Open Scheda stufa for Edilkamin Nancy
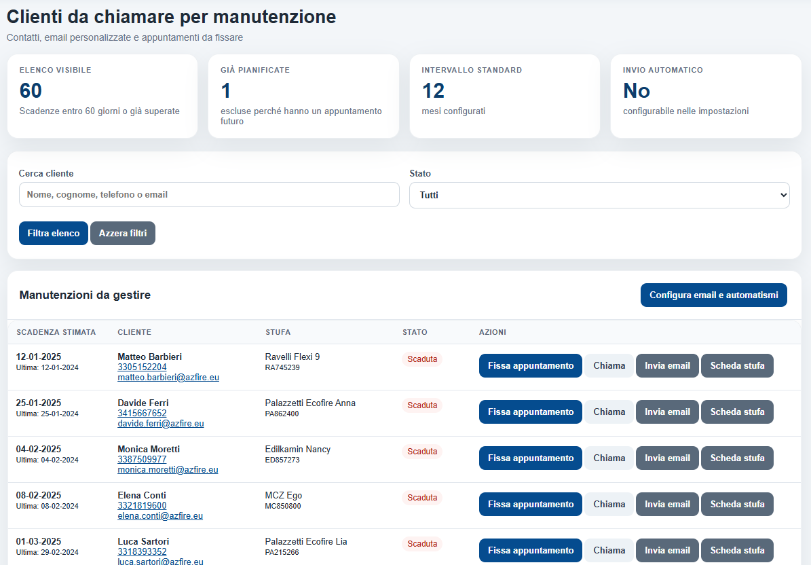The height and width of the screenshot is (565, 811). click(x=737, y=458)
